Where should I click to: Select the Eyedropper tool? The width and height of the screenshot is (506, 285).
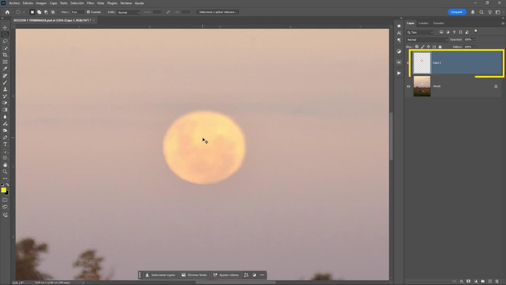5,69
